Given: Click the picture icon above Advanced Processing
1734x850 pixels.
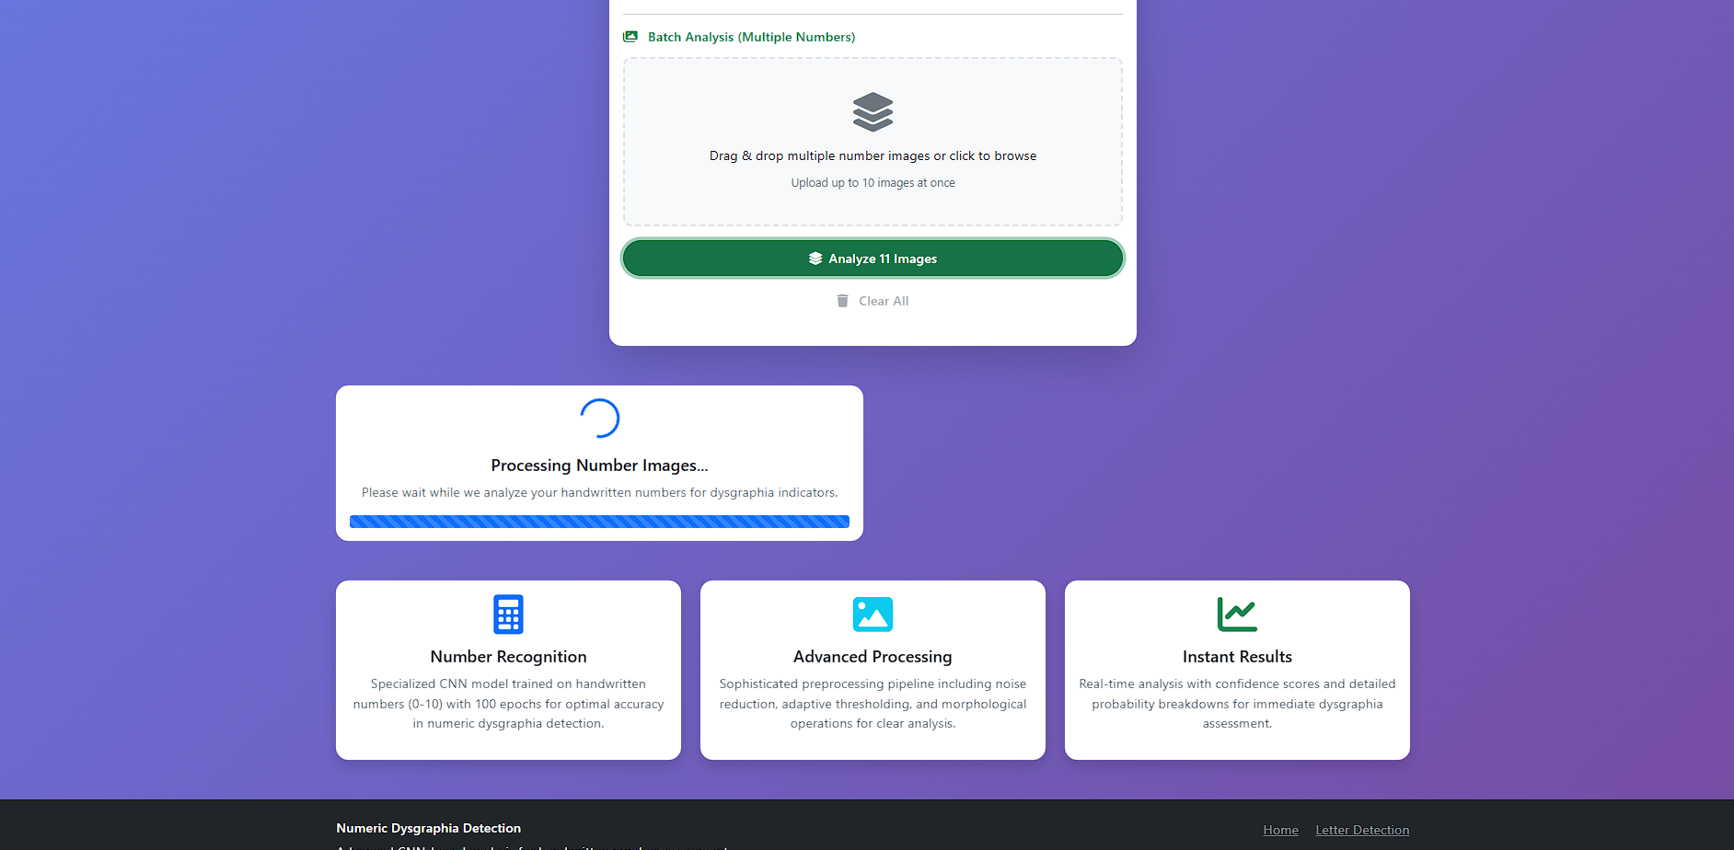Looking at the screenshot, I should 873,615.
